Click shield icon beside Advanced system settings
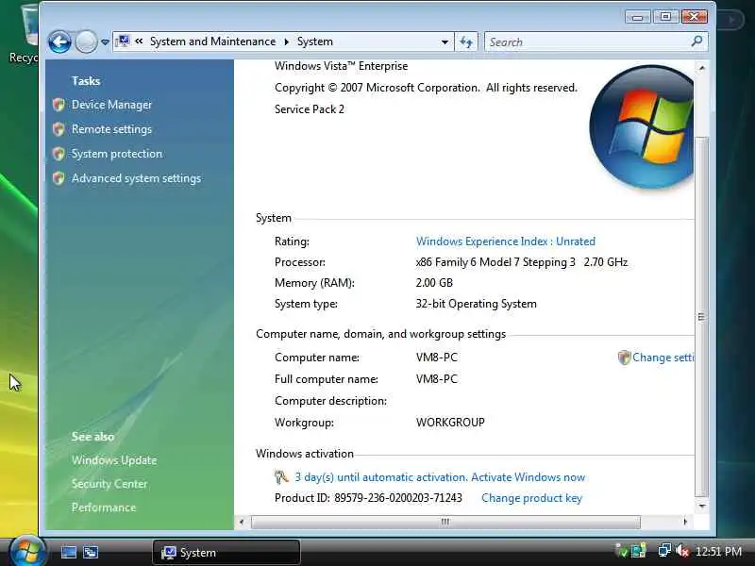Screen dimensions: 755x566 (59, 178)
